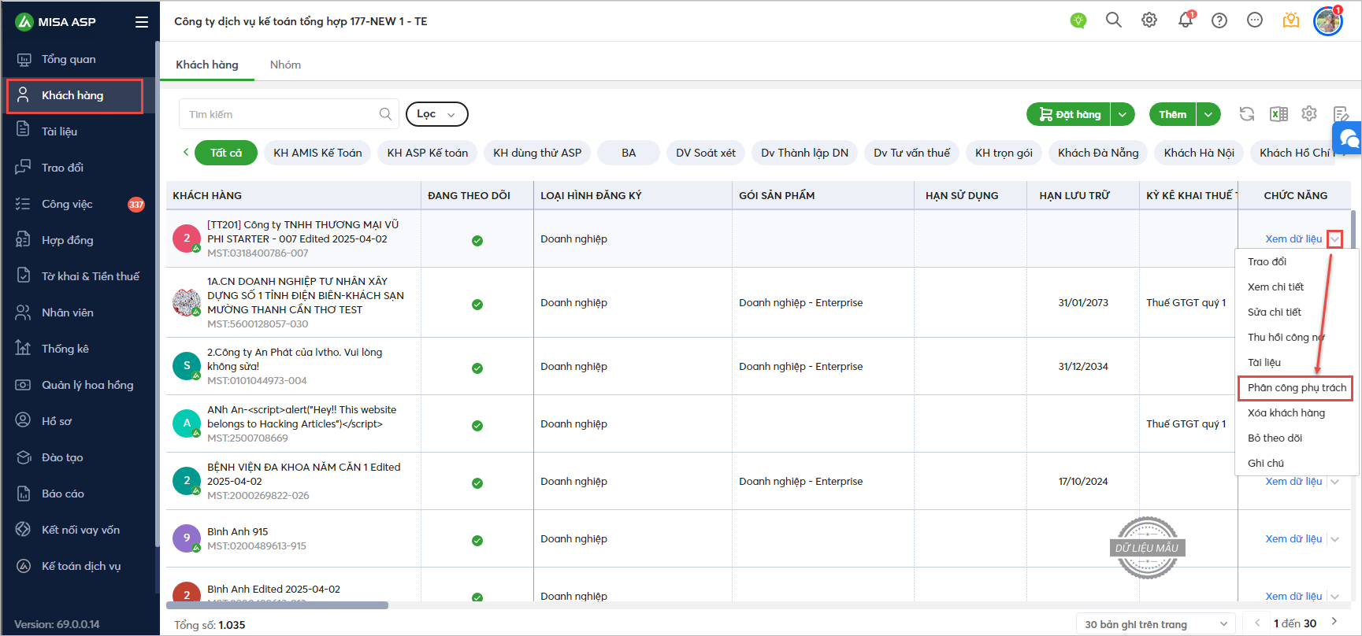Select Tất cả filter chip

coord(226,153)
